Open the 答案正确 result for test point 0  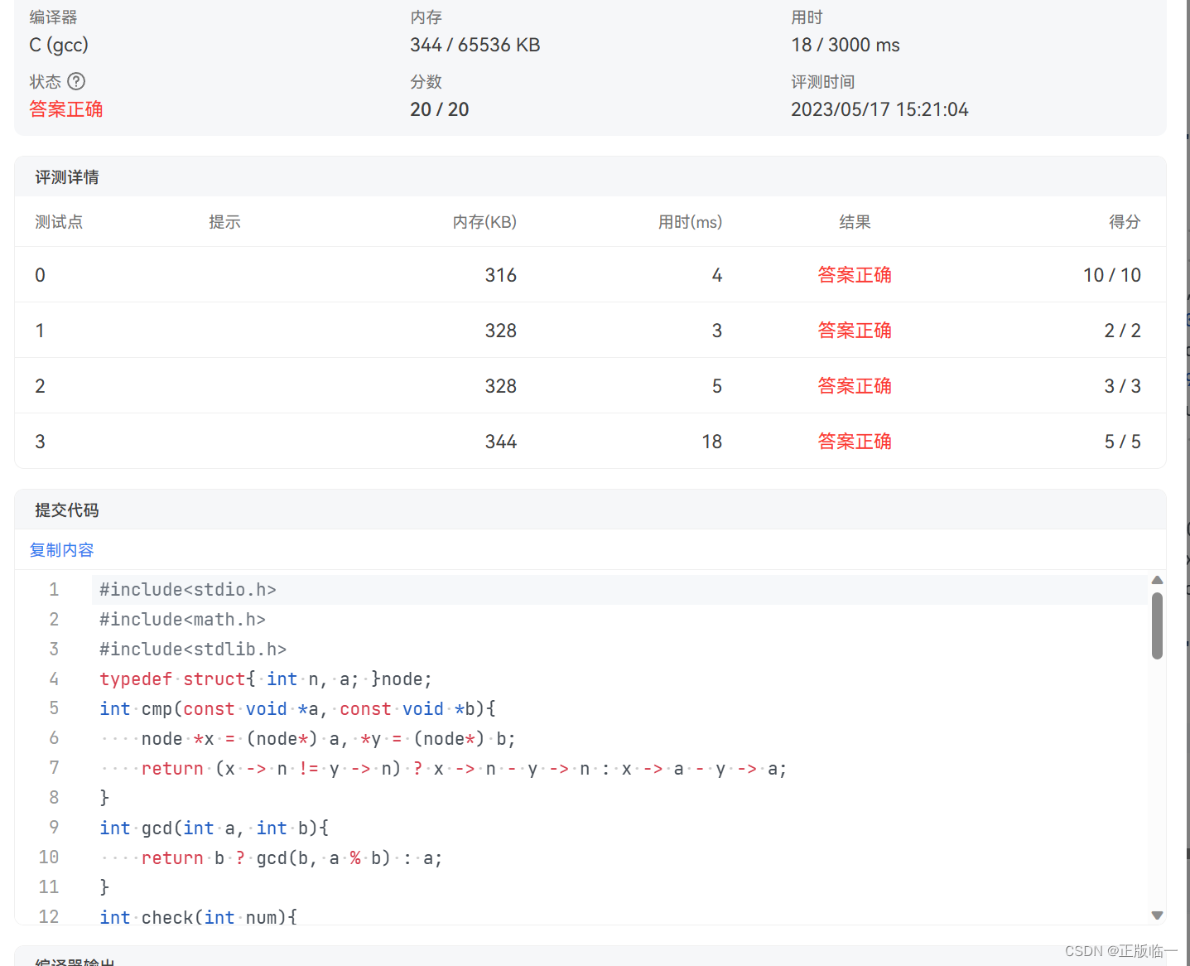point(855,274)
